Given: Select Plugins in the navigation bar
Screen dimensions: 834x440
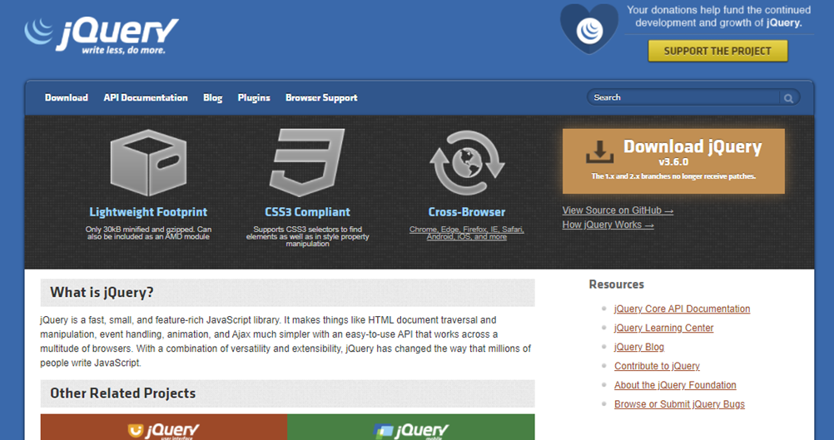Looking at the screenshot, I should coord(254,98).
